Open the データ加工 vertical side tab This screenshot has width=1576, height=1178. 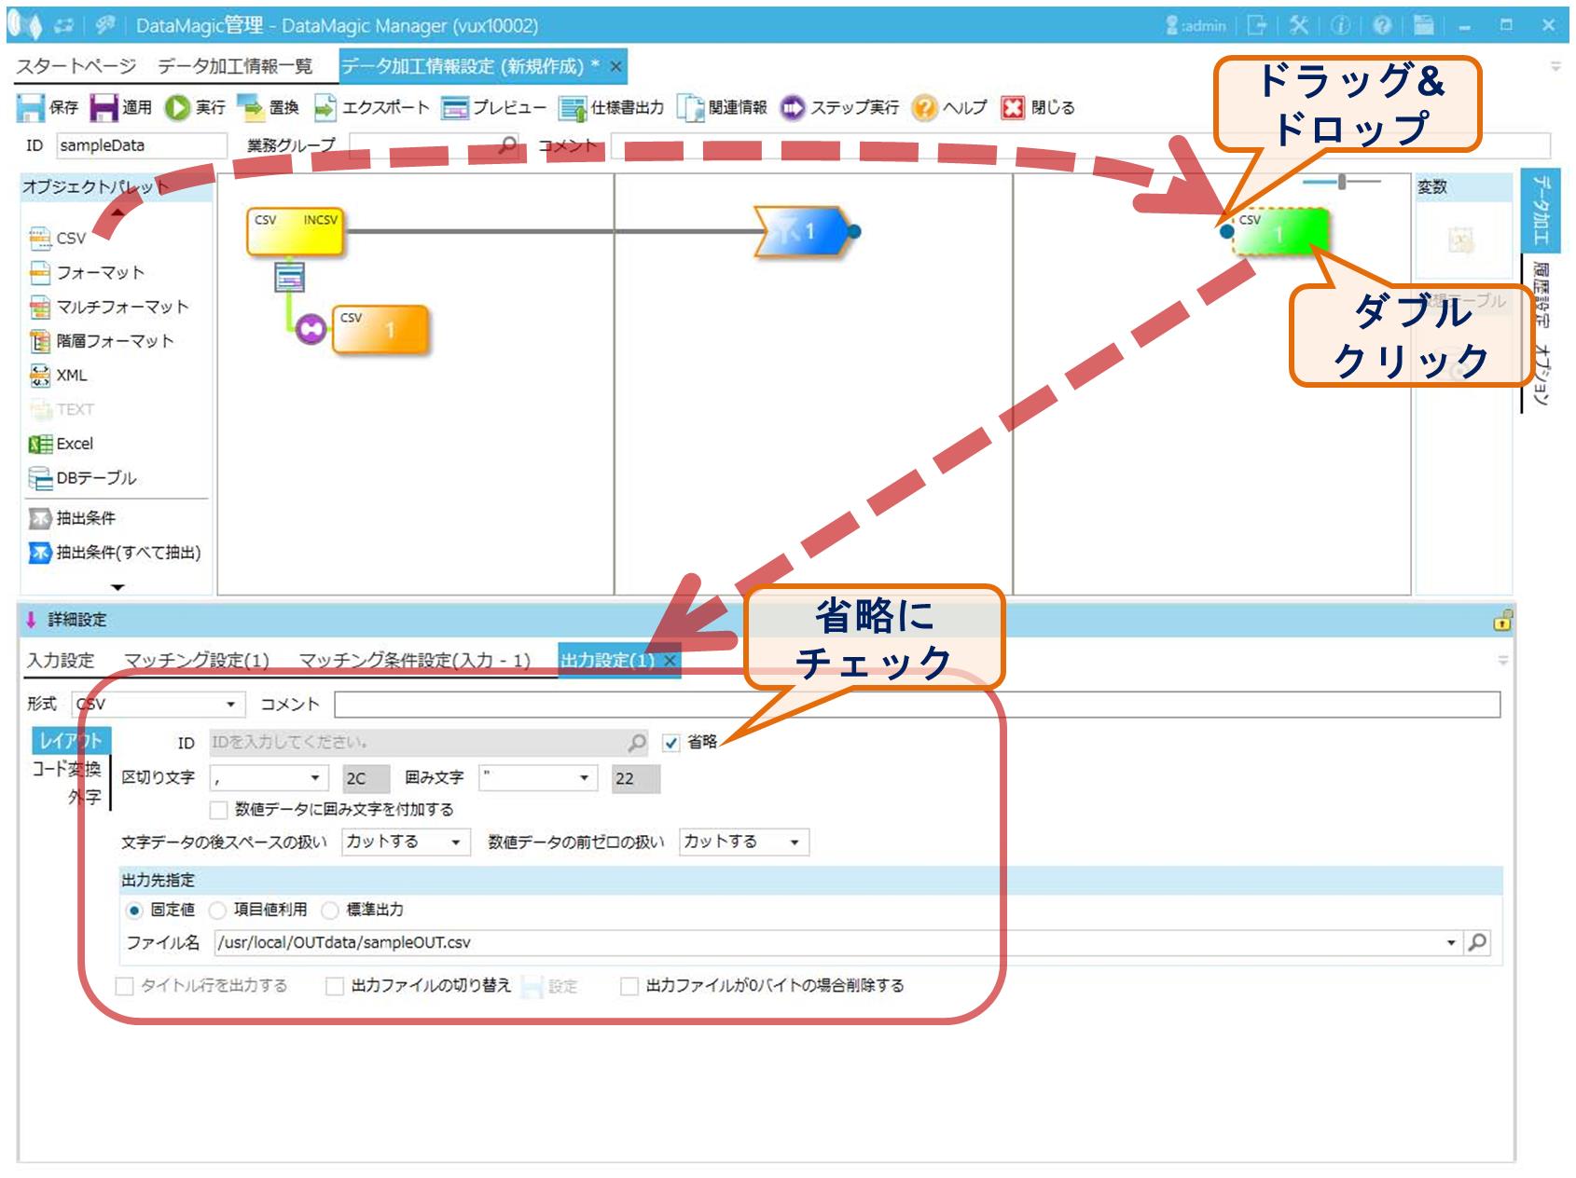click(1540, 211)
